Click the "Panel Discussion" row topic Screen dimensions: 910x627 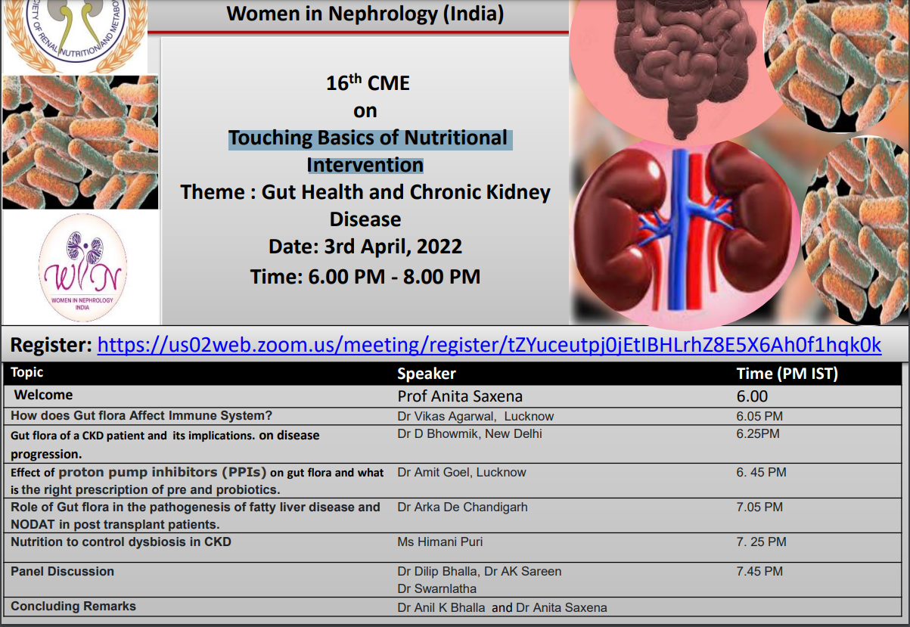click(63, 572)
